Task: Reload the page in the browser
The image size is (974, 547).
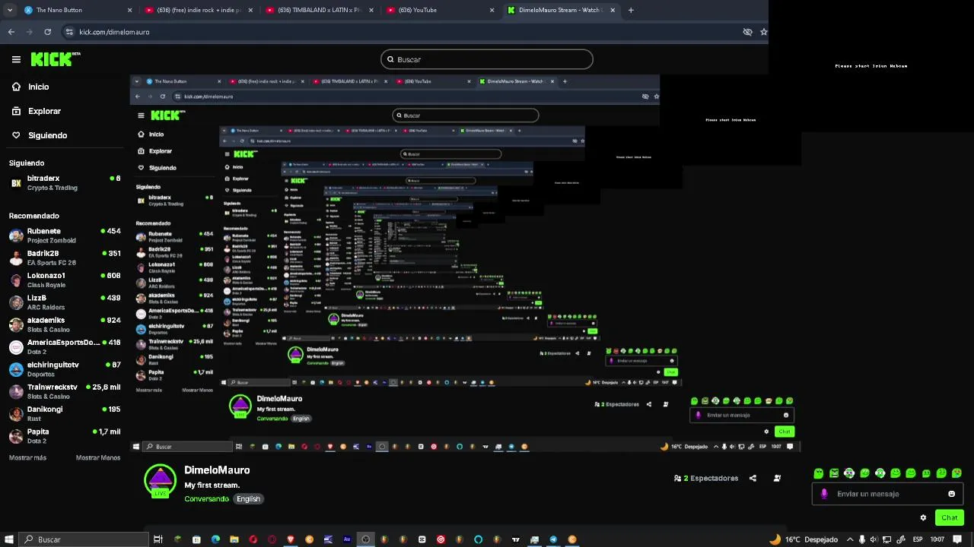Action: 47,32
